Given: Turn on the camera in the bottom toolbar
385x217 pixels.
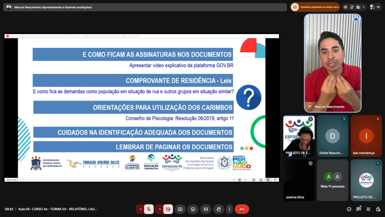Looking at the screenshot, I should (168, 209).
